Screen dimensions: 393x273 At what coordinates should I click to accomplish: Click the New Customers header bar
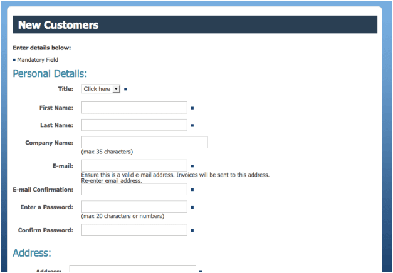coord(195,25)
